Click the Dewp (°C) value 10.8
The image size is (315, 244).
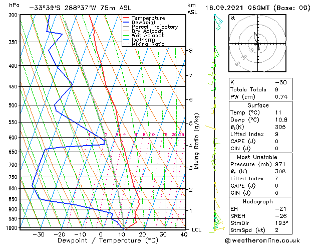pos(281,120)
